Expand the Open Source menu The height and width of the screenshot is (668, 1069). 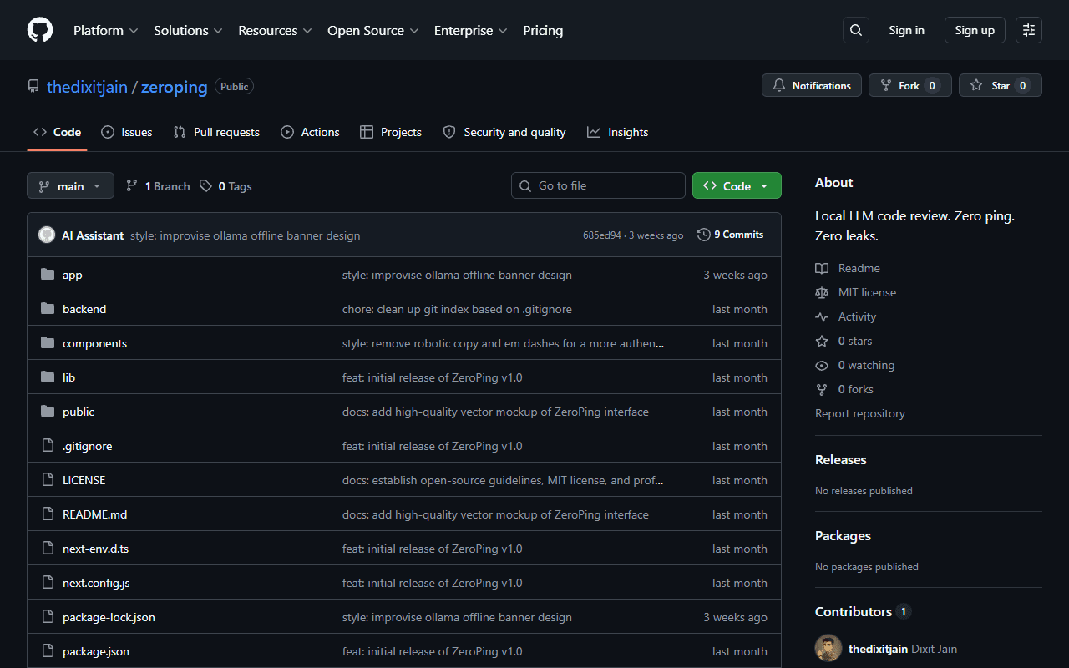click(x=372, y=30)
